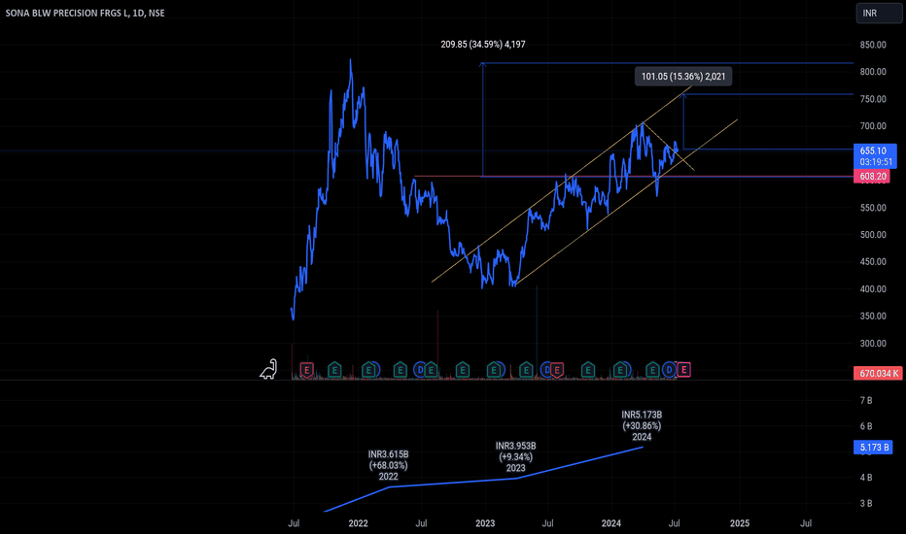Screen dimensions: 906x534
Task: Click the 850.00 price axis label
Action: coord(873,45)
